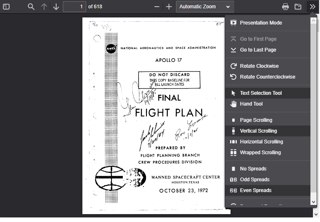
Task: Enable Vertical Scrolling mode
Action: coord(268,131)
